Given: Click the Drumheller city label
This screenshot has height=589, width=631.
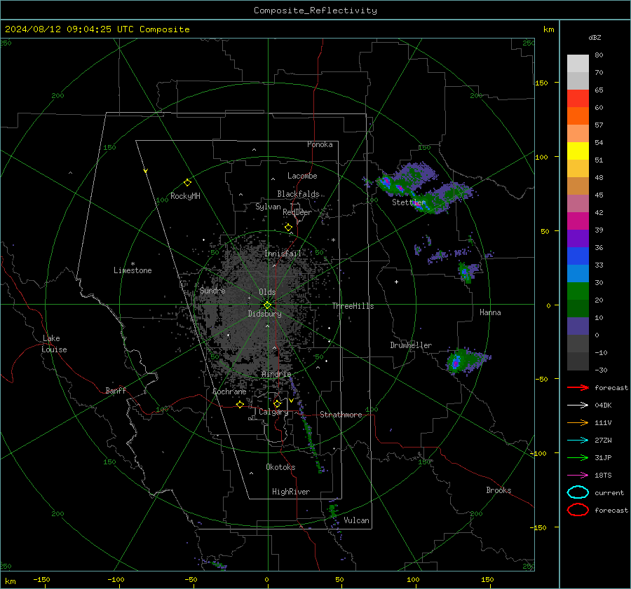Looking at the screenshot, I should click(x=411, y=345).
